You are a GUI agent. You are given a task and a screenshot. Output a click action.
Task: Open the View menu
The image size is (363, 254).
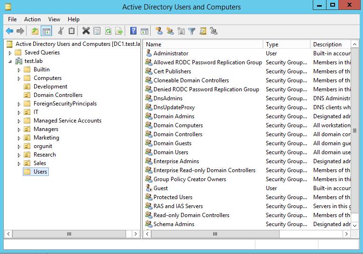[x=54, y=19]
